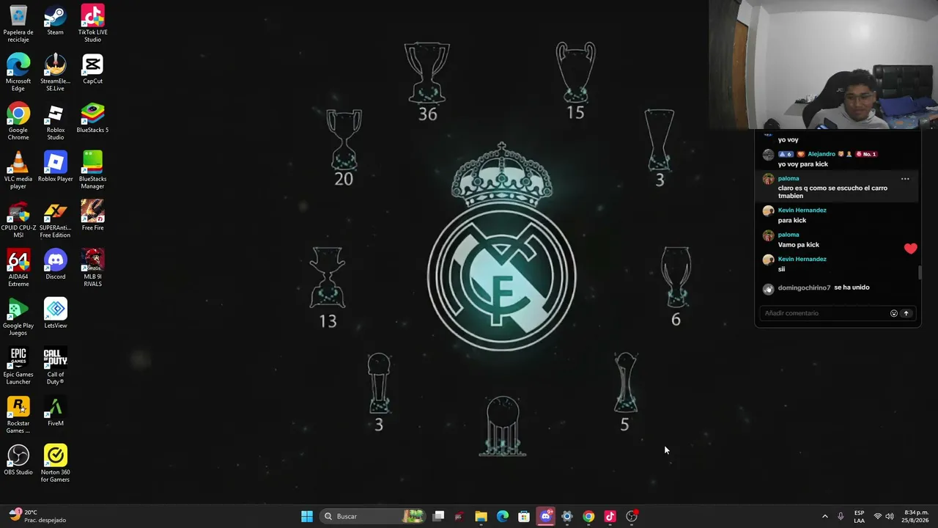Open the Windows Start menu
This screenshot has height=528, width=938.
click(307, 516)
